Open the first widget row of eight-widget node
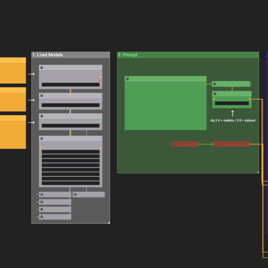 point(70,152)
